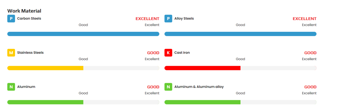
Task: Click the Stainless Steels label
Action: (x=30, y=53)
